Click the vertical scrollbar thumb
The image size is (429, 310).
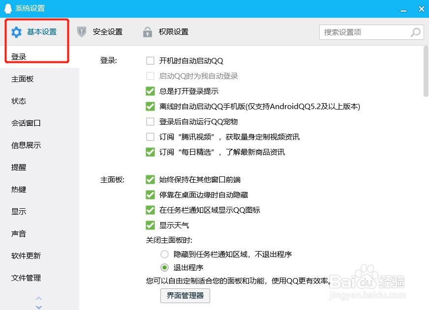[426, 71]
